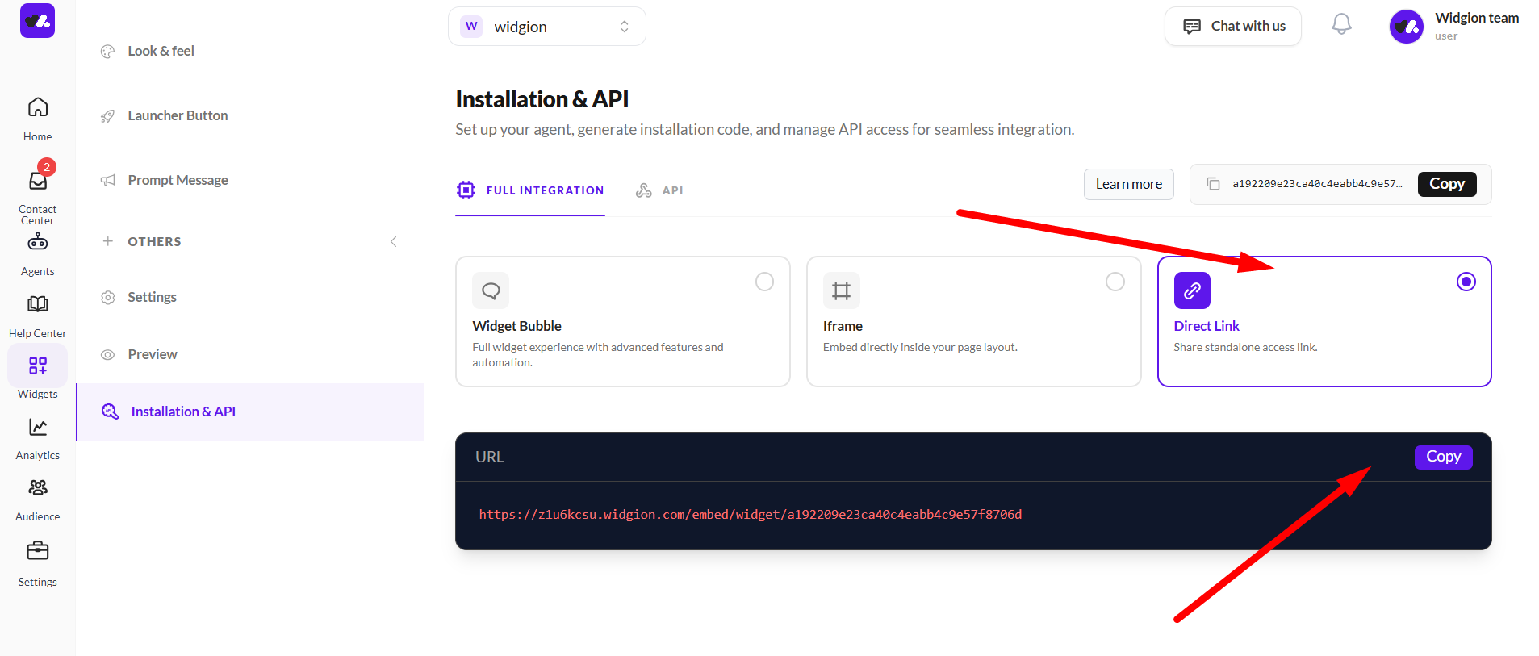Expand OTHERS with the plus icon

pos(107,241)
